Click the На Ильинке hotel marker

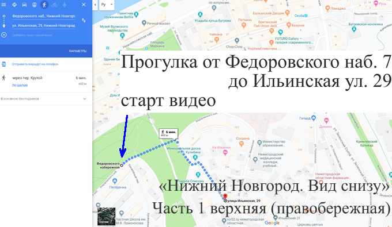225,152
